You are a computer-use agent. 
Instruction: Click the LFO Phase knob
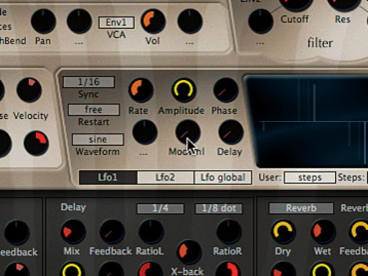(x=226, y=90)
